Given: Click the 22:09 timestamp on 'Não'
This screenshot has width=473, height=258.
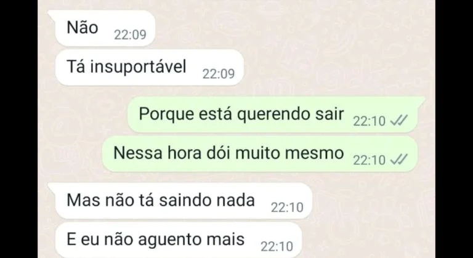Looking at the screenshot, I should coord(130,34).
